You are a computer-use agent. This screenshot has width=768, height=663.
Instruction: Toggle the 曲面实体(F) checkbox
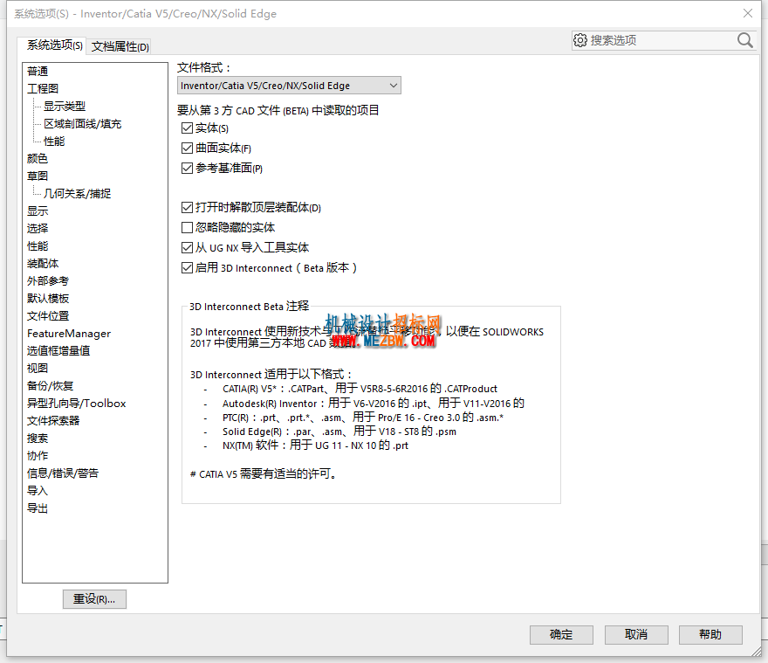[187, 148]
